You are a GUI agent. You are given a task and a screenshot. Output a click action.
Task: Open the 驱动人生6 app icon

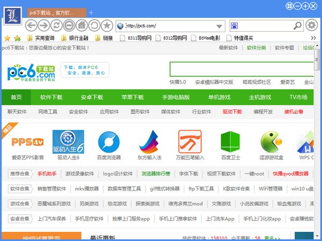coord(68,142)
